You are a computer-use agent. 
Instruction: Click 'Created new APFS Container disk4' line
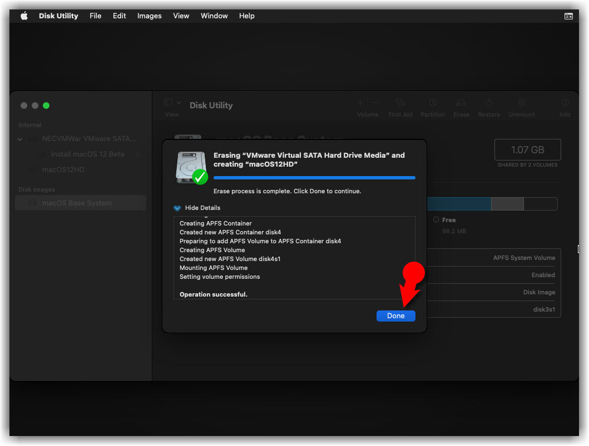point(230,232)
